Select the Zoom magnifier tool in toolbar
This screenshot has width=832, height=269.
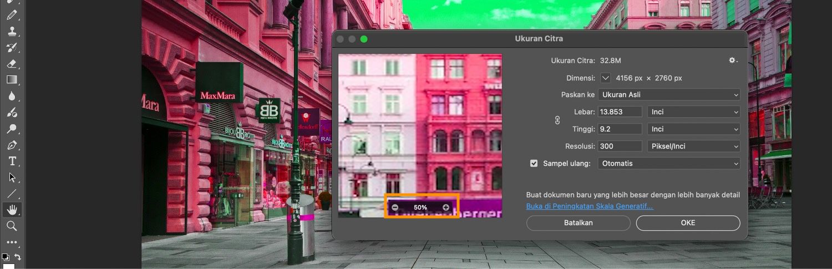(12, 226)
